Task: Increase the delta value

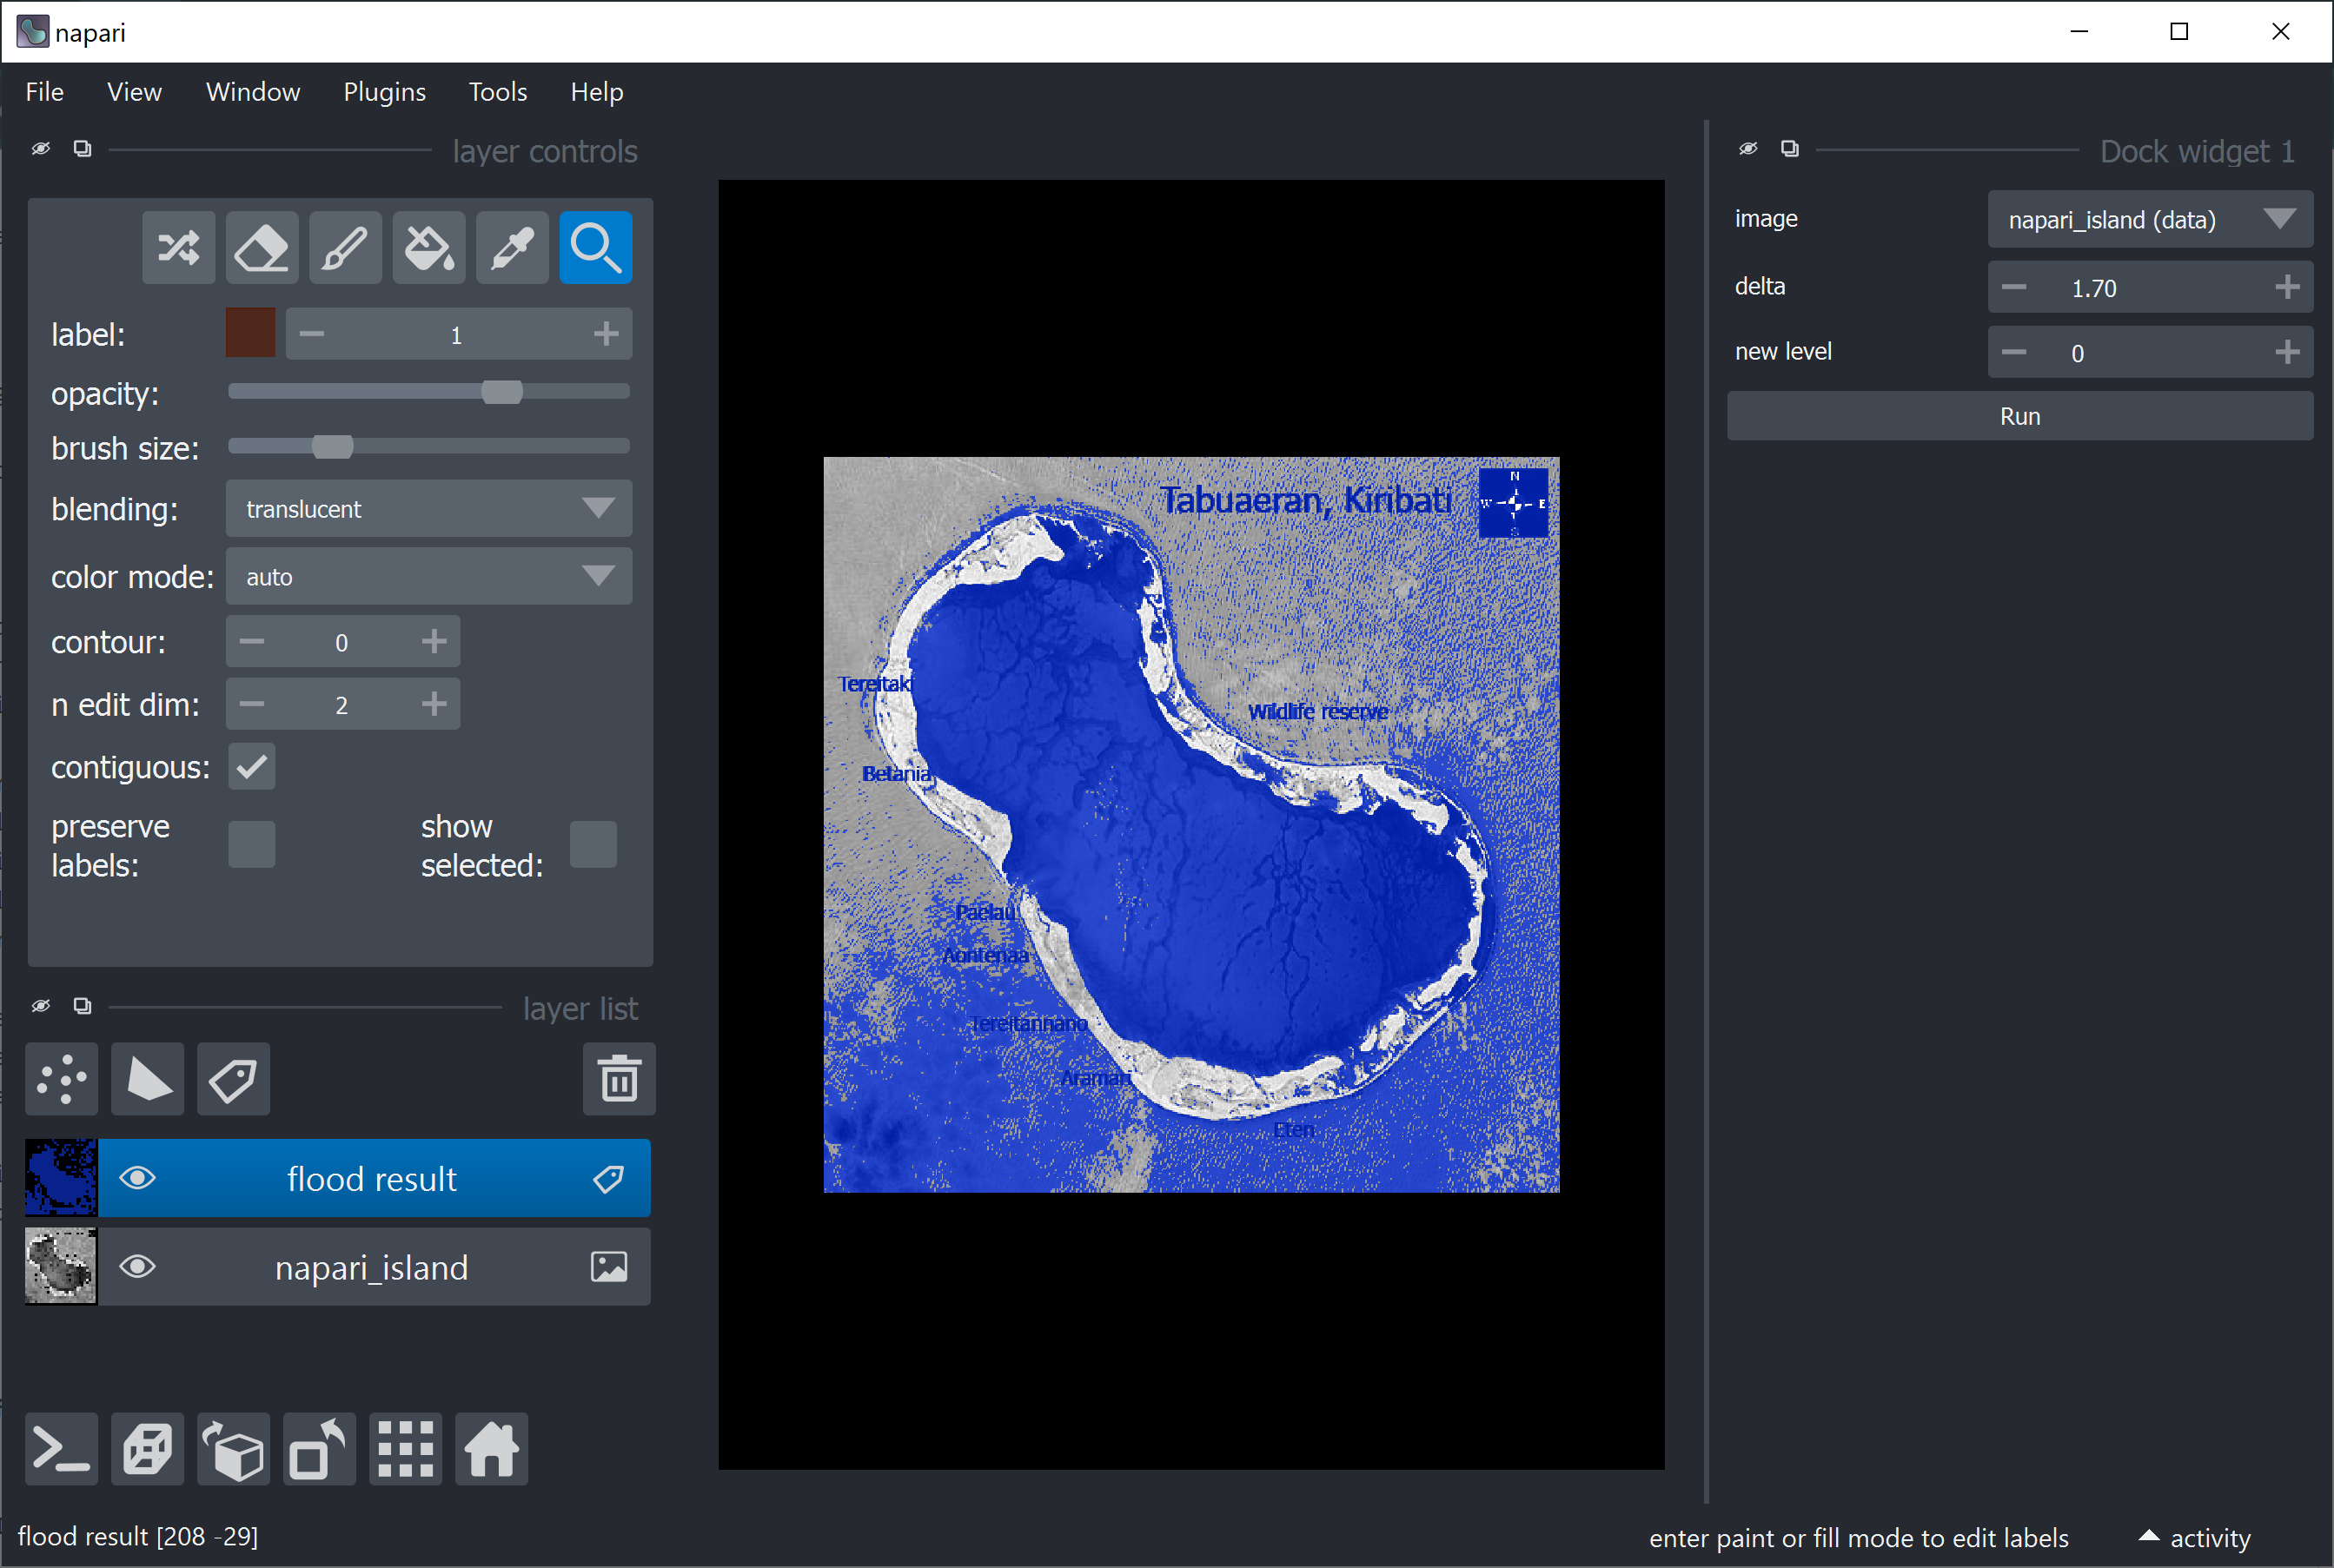Action: click(x=2287, y=288)
